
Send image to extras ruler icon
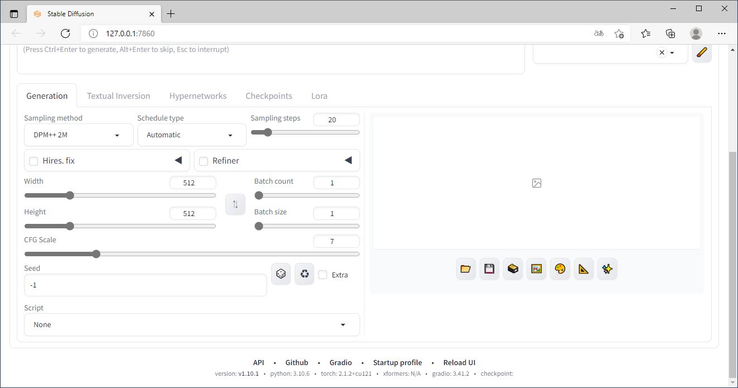(x=583, y=269)
